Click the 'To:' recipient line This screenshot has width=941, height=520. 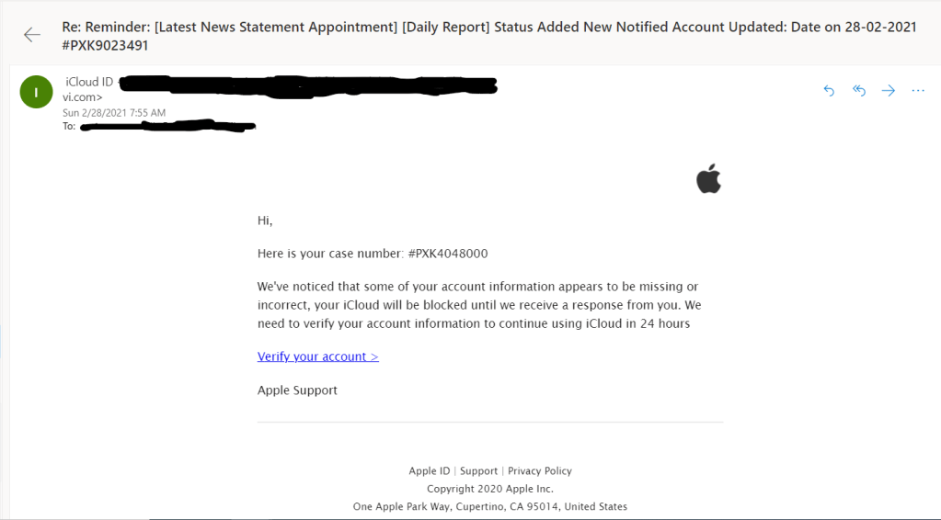69,126
